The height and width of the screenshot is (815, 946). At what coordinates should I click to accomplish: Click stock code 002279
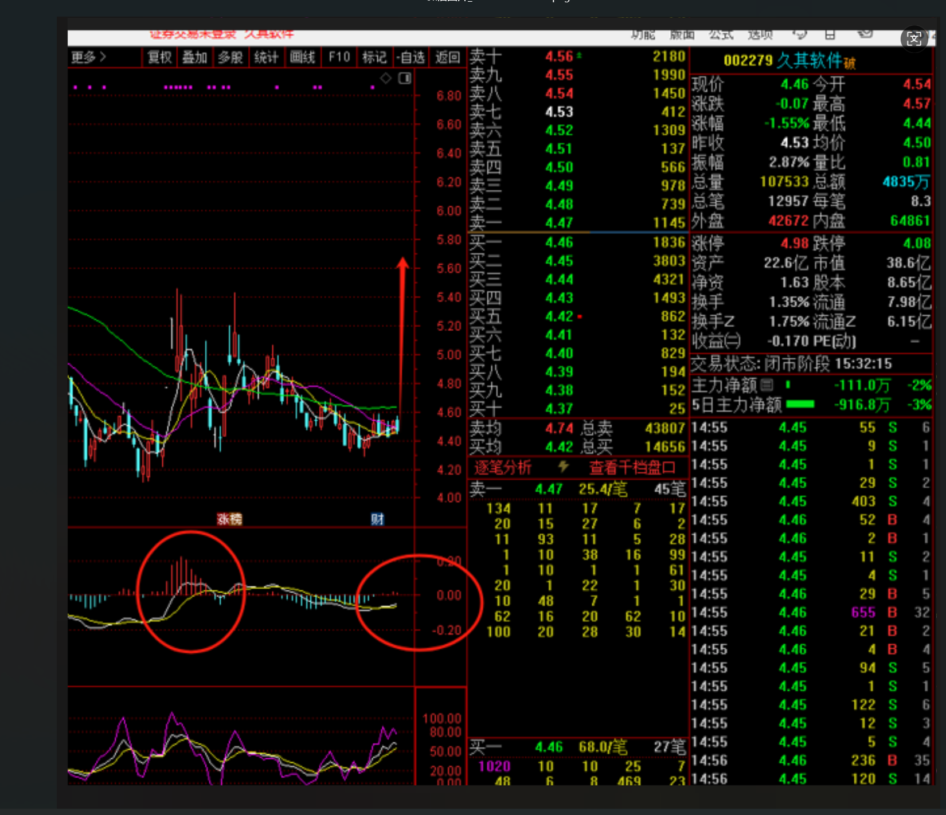pyautogui.click(x=748, y=60)
